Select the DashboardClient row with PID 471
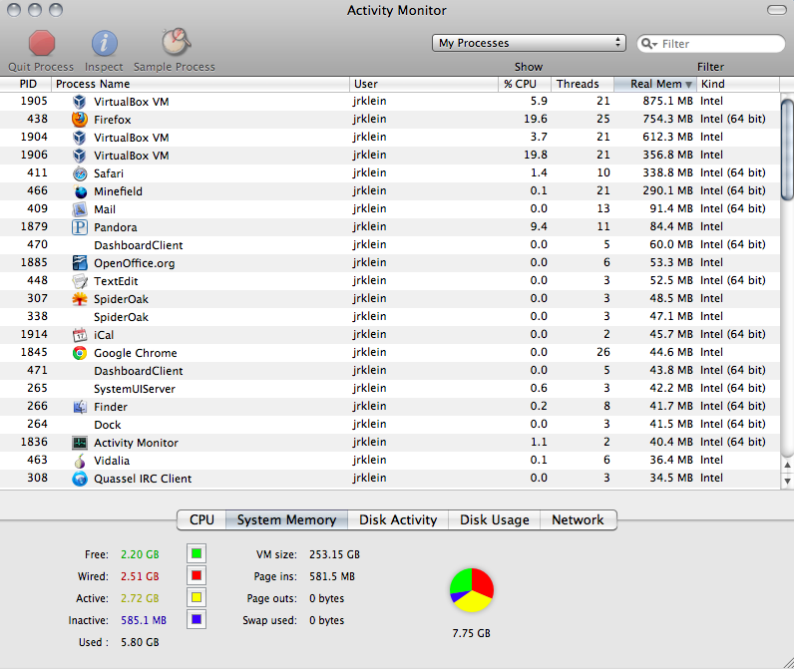Screen dimensions: 794x669 coord(390,371)
